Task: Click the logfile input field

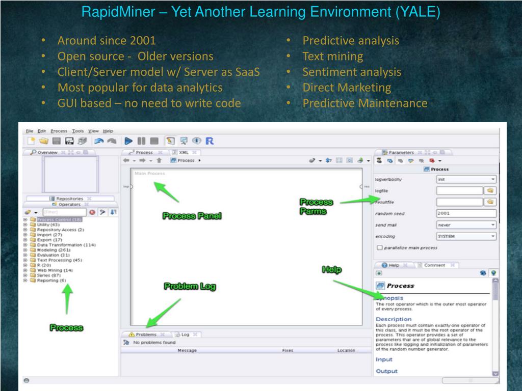Action: click(x=459, y=190)
